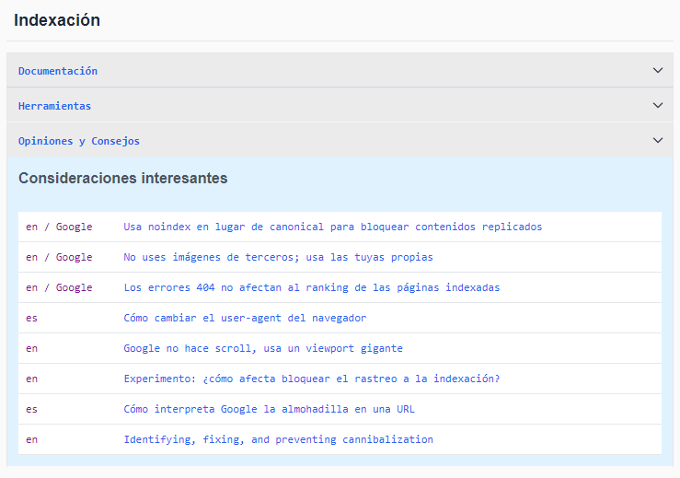
Task: Open 'Cómo cambiar el user-agent' link
Action: click(245, 318)
